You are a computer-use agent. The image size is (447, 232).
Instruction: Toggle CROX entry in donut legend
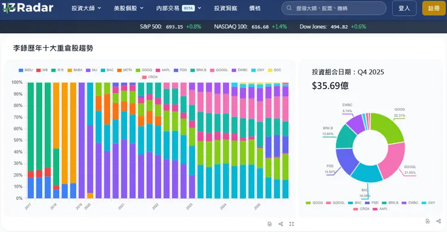(361, 209)
